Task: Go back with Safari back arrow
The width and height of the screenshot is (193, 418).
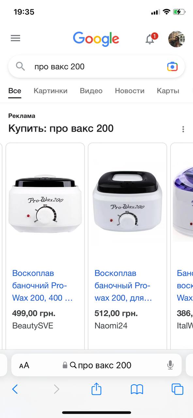Action: (15, 389)
